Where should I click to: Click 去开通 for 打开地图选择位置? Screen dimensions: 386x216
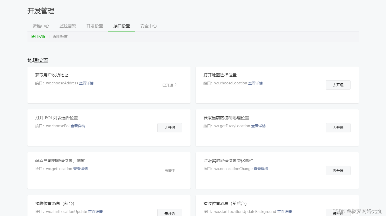pyautogui.click(x=338, y=85)
